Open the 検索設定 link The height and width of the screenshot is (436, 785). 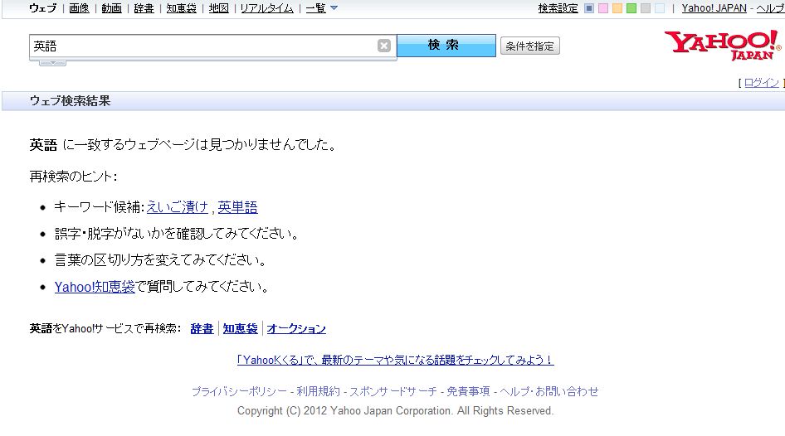558,8
